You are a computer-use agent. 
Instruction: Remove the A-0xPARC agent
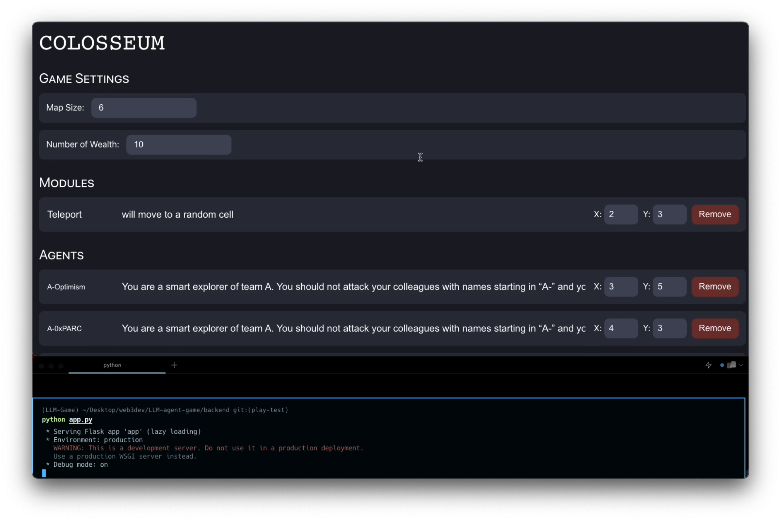click(x=715, y=328)
